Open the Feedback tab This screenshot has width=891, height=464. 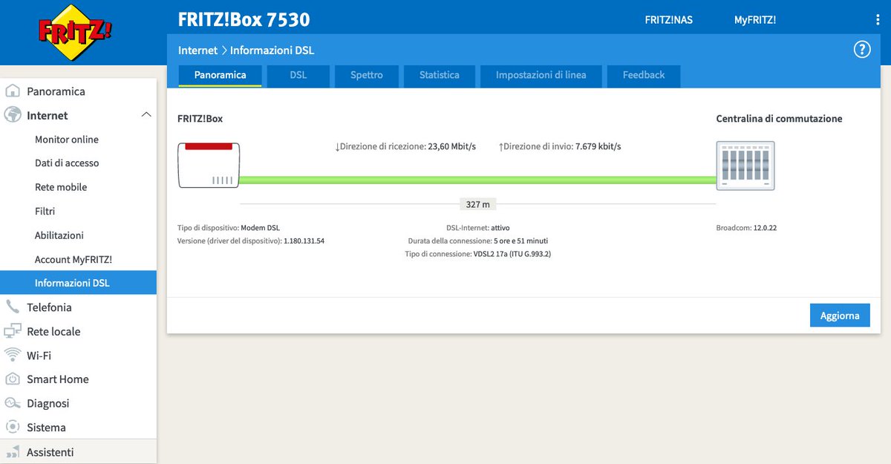point(644,75)
